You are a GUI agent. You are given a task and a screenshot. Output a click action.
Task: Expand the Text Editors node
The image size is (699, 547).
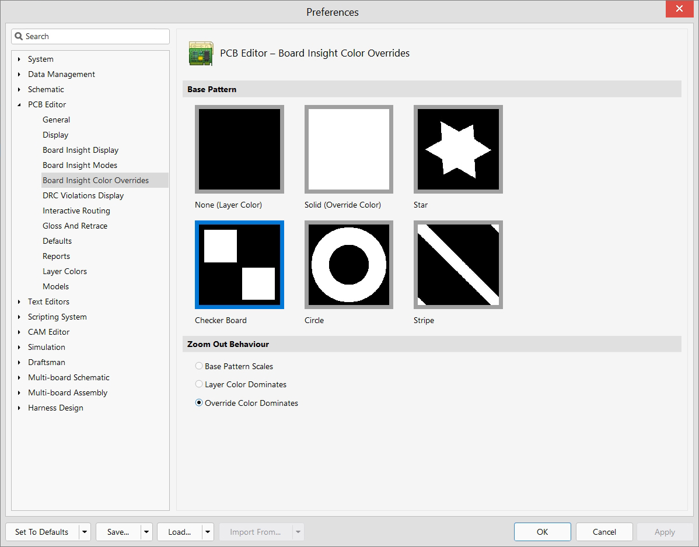pyautogui.click(x=19, y=302)
